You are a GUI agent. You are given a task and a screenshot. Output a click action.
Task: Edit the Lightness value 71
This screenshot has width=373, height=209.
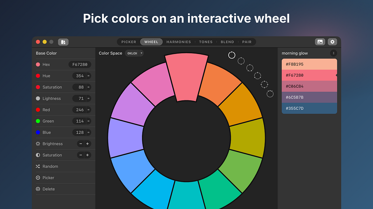[79, 98]
